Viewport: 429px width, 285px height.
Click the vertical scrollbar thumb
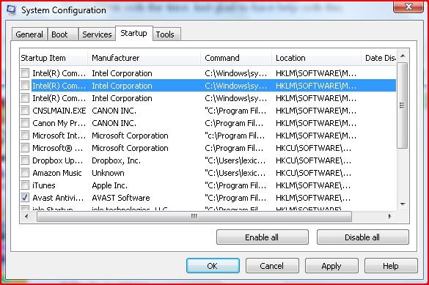[402, 106]
